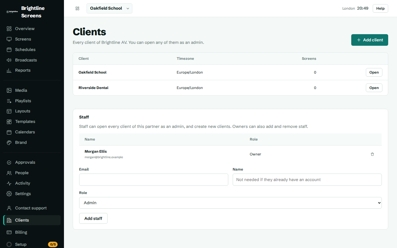Viewport: 397px width, 248px height.
Task: Click the Brand palette icon
Action: 9,142
